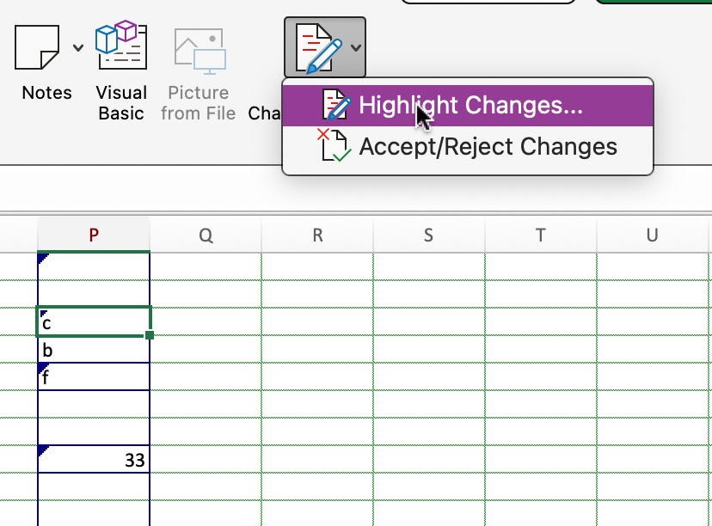Click the Visual Basic label
This screenshot has width=712, height=526.
[x=121, y=103]
